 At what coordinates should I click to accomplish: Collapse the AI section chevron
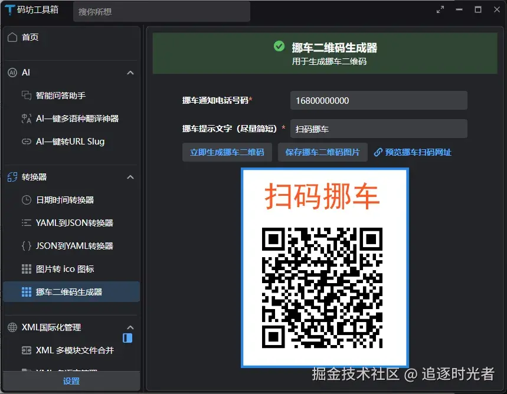(x=130, y=73)
